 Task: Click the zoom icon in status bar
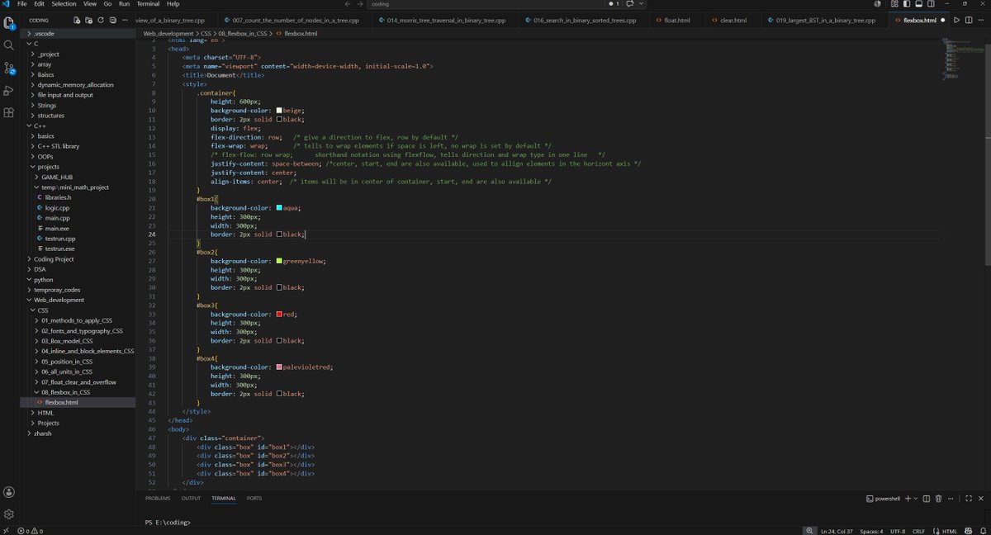tap(810, 531)
